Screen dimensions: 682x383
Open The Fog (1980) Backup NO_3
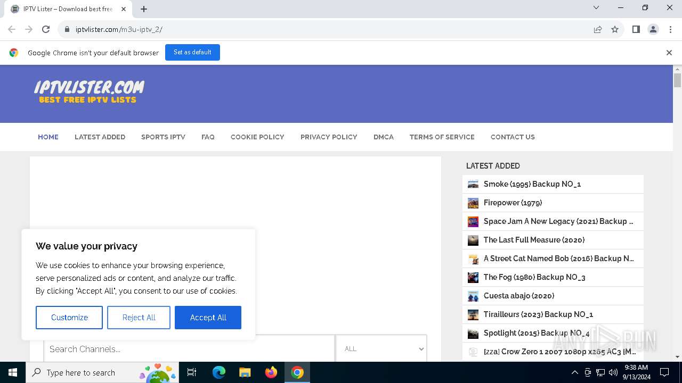coord(534,277)
